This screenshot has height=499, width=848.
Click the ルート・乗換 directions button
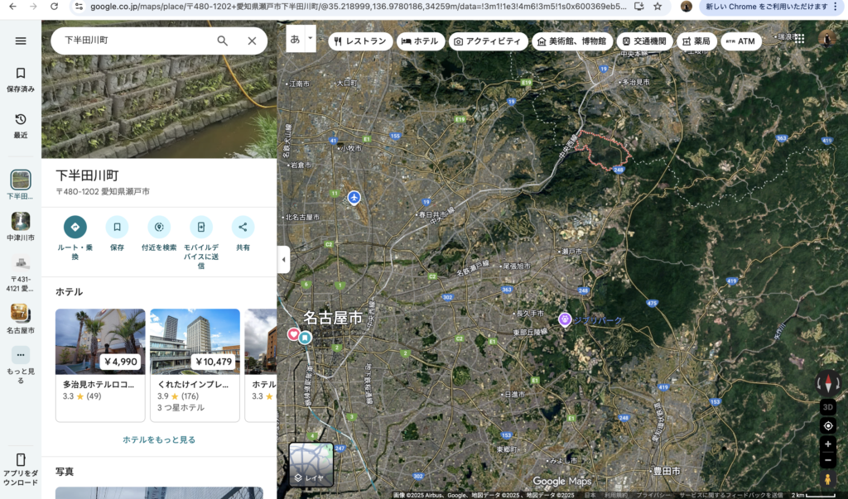tap(75, 227)
